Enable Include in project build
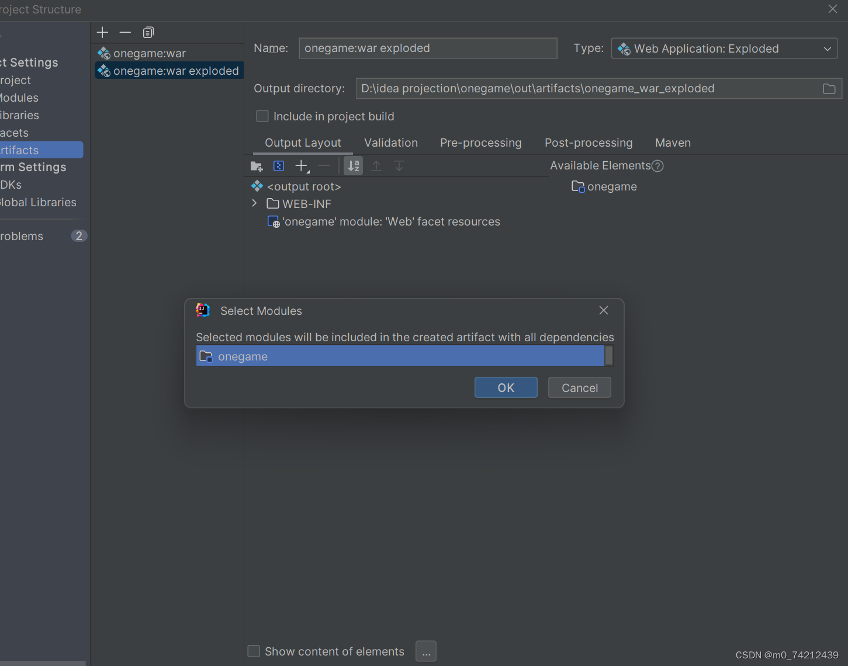This screenshot has width=848, height=666. pyautogui.click(x=262, y=116)
